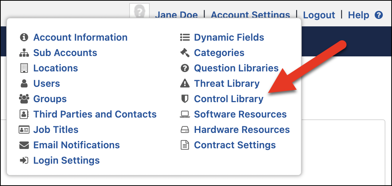
Task: Click the Hardware Resources drive icon
Action: tap(185, 130)
